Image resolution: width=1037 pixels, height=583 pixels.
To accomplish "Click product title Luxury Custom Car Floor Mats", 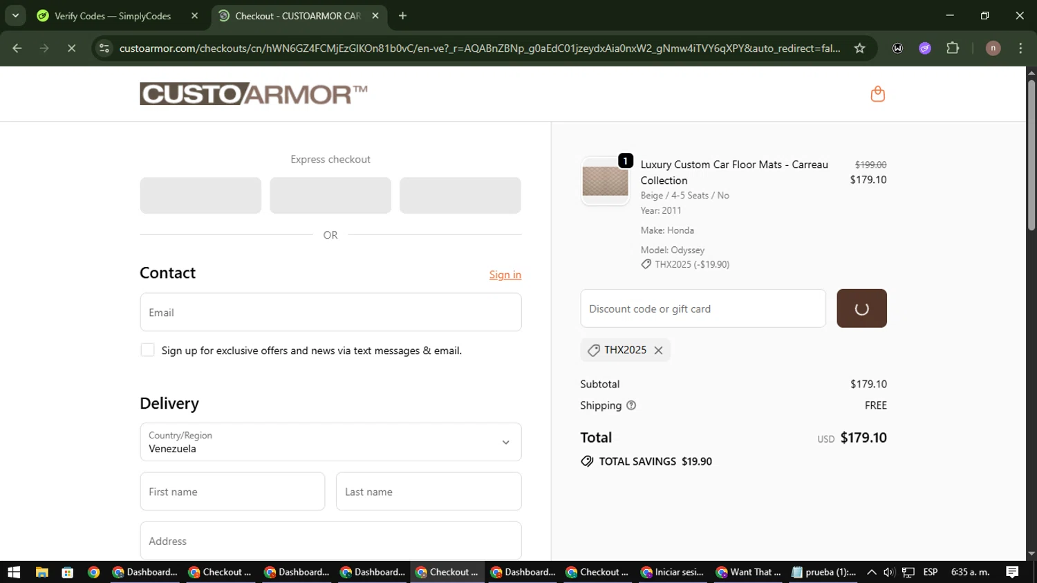I will point(734,172).
